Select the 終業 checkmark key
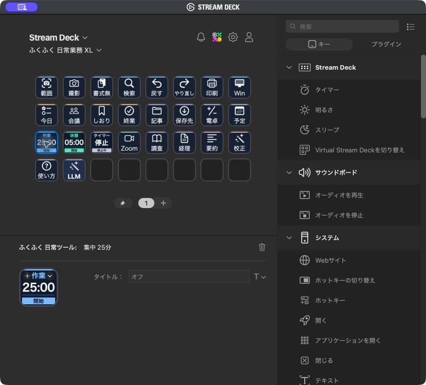Image resolution: width=426 pixels, height=385 pixels. (129, 115)
